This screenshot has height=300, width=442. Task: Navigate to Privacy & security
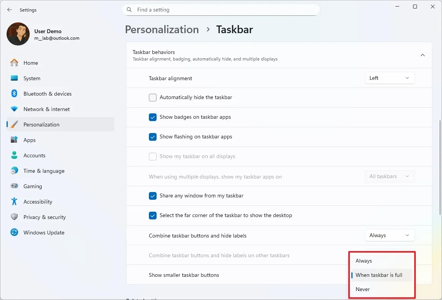tap(44, 217)
